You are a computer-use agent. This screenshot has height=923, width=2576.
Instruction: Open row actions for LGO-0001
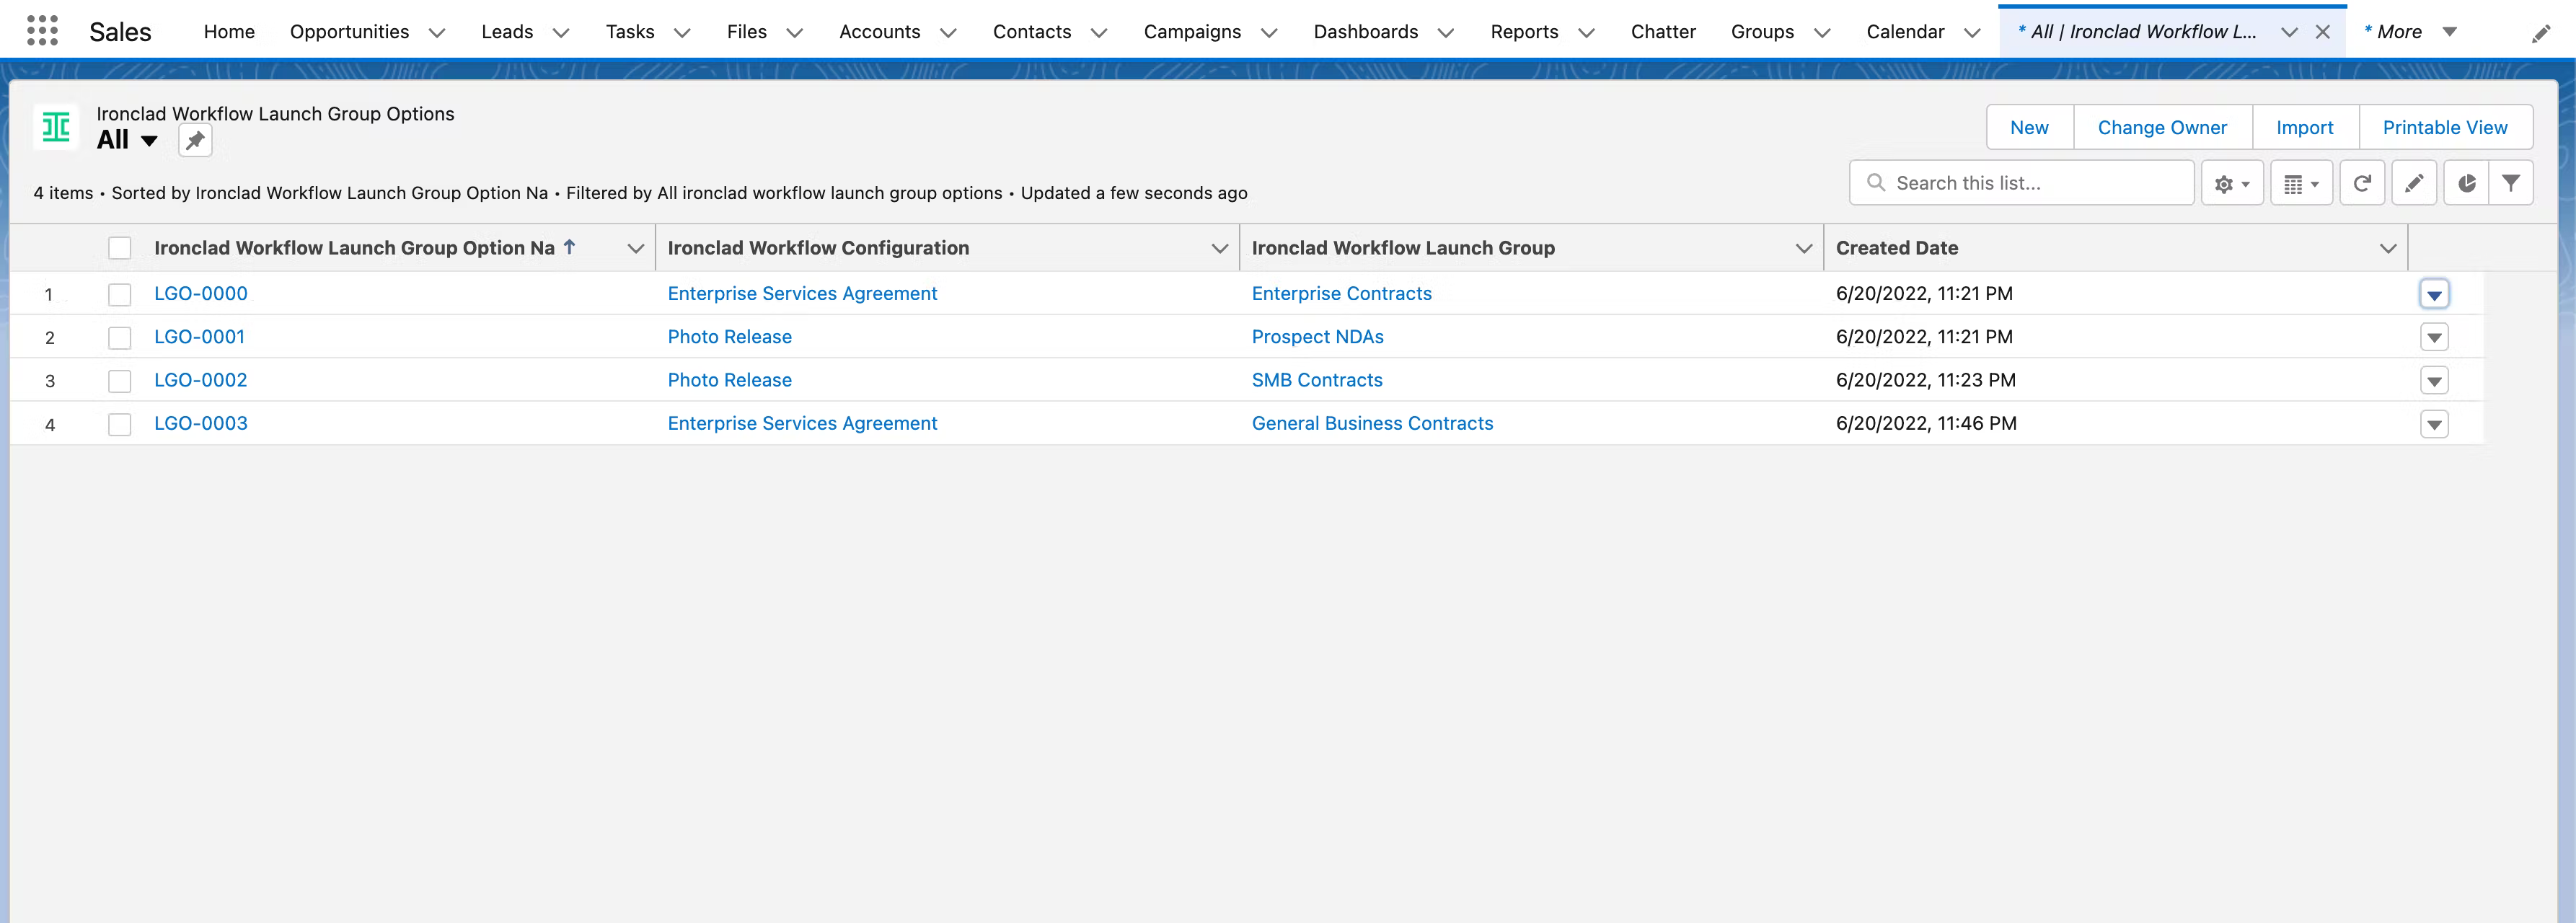pos(2434,338)
